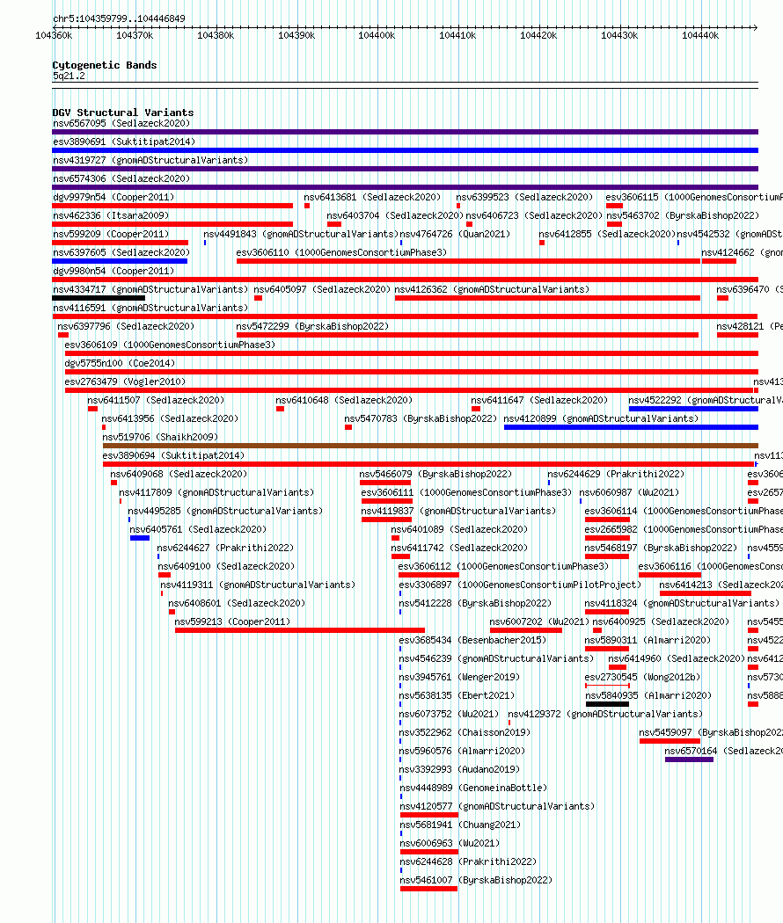
Task: Click nsv5638135 (Ebert2021) label
Action: (x=457, y=695)
